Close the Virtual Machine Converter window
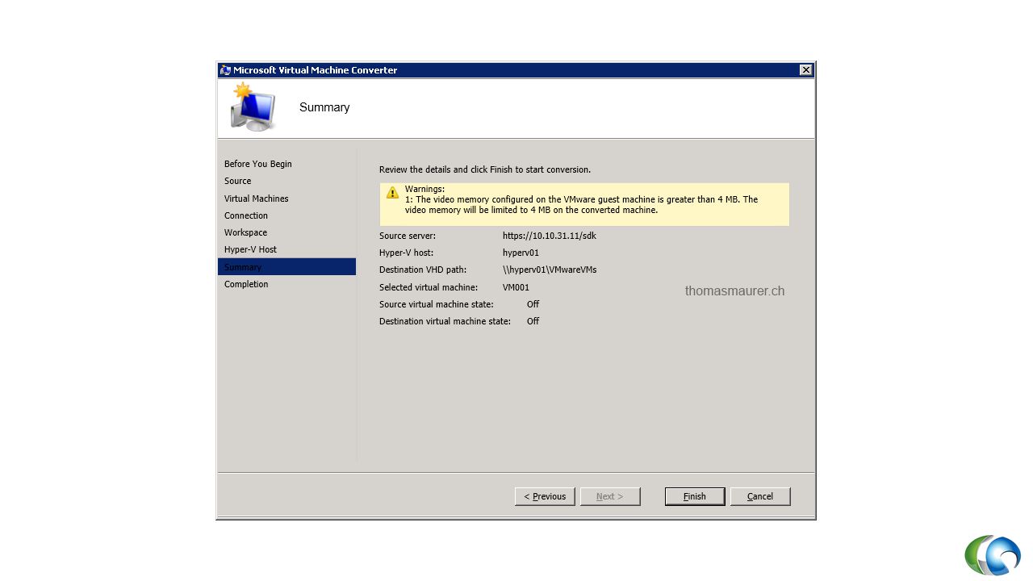Image resolution: width=1033 pixels, height=581 pixels. 805,70
